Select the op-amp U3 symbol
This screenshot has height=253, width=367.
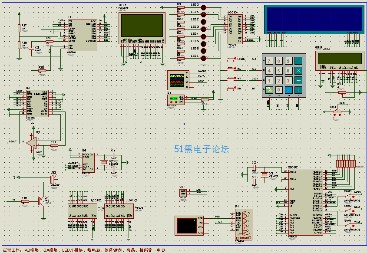(33, 141)
